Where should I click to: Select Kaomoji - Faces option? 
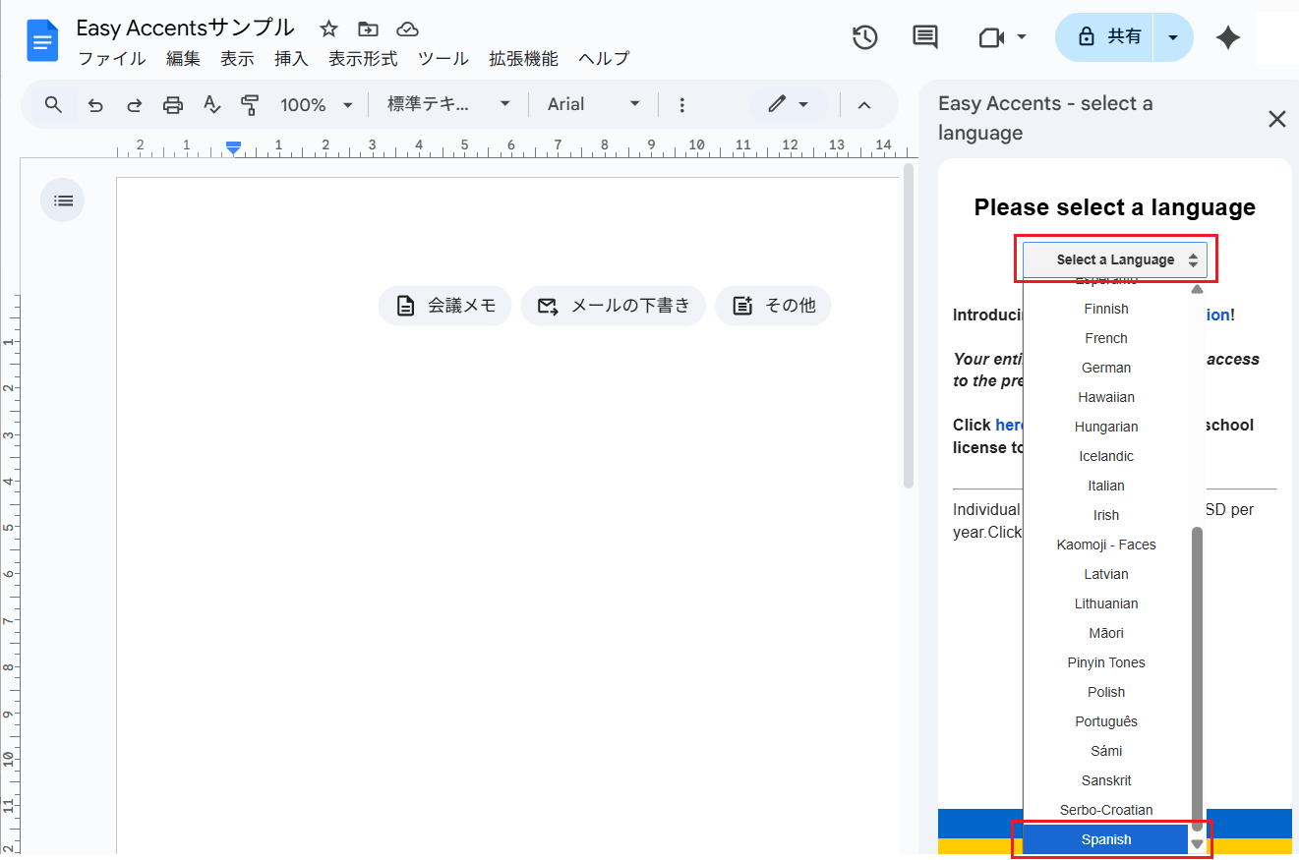[x=1106, y=545]
